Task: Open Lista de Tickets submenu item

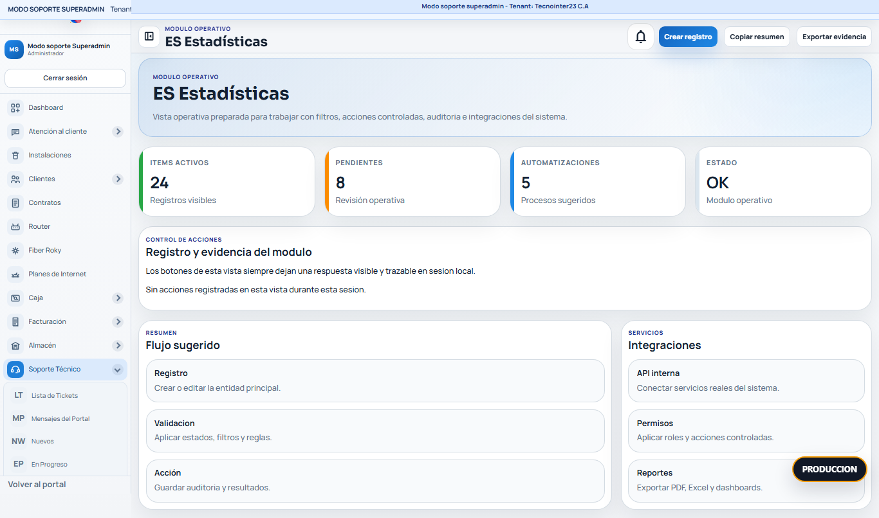Action: tap(65, 395)
